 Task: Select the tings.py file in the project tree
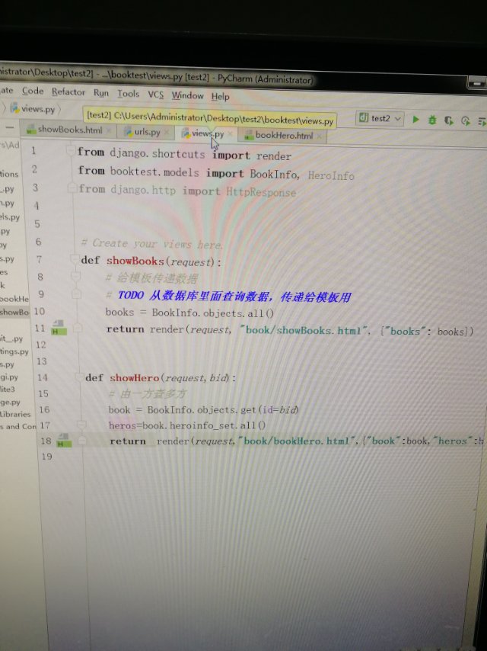pyautogui.click(x=14, y=351)
